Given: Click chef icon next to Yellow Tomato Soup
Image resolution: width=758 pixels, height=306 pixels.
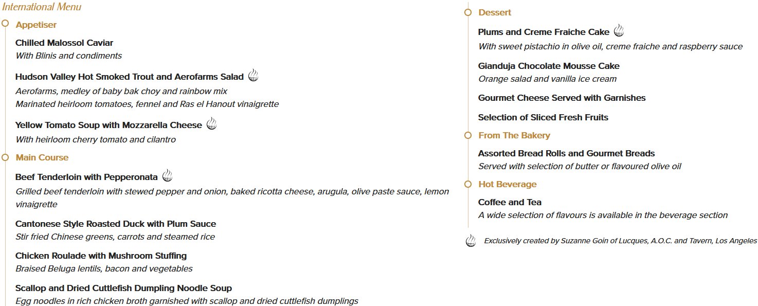Looking at the screenshot, I should [x=211, y=124].
